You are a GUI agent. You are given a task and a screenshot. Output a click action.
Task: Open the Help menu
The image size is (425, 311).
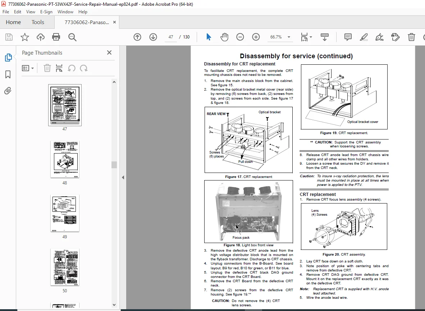pyautogui.click(x=83, y=12)
